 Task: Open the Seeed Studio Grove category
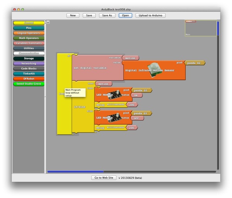(29, 84)
